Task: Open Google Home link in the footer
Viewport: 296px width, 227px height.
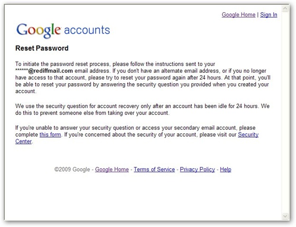Action: (x=112, y=169)
